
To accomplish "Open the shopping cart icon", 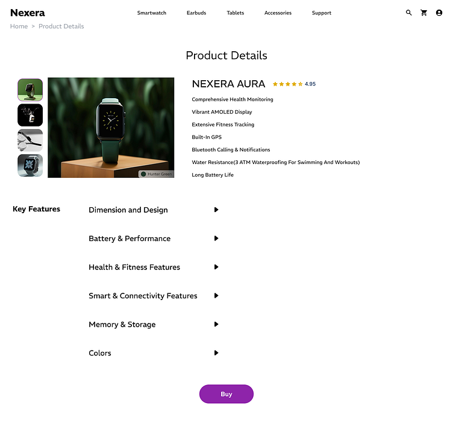I will [424, 13].
